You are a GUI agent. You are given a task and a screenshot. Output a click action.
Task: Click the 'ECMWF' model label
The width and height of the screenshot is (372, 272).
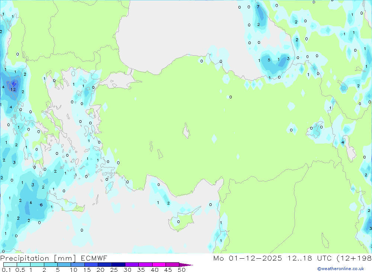pyautogui.click(x=94, y=258)
